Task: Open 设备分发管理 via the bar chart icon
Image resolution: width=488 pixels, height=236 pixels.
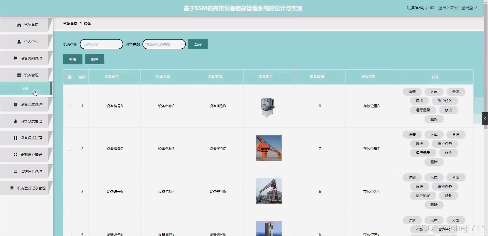Action: click(x=15, y=121)
